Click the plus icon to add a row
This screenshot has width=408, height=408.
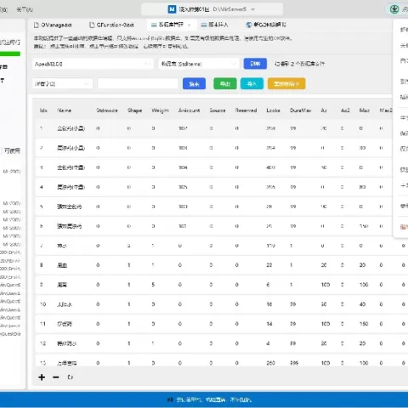[x=42, y=377]
